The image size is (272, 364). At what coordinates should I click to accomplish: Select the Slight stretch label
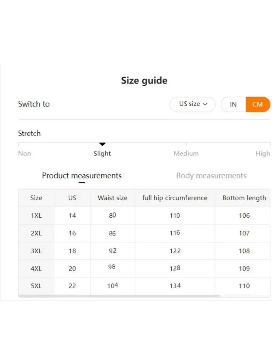(x=102, y=154)
